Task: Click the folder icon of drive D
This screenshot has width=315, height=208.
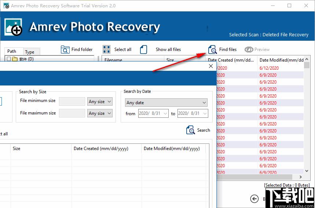Action: pyautogui.click(x=15, y=59)
